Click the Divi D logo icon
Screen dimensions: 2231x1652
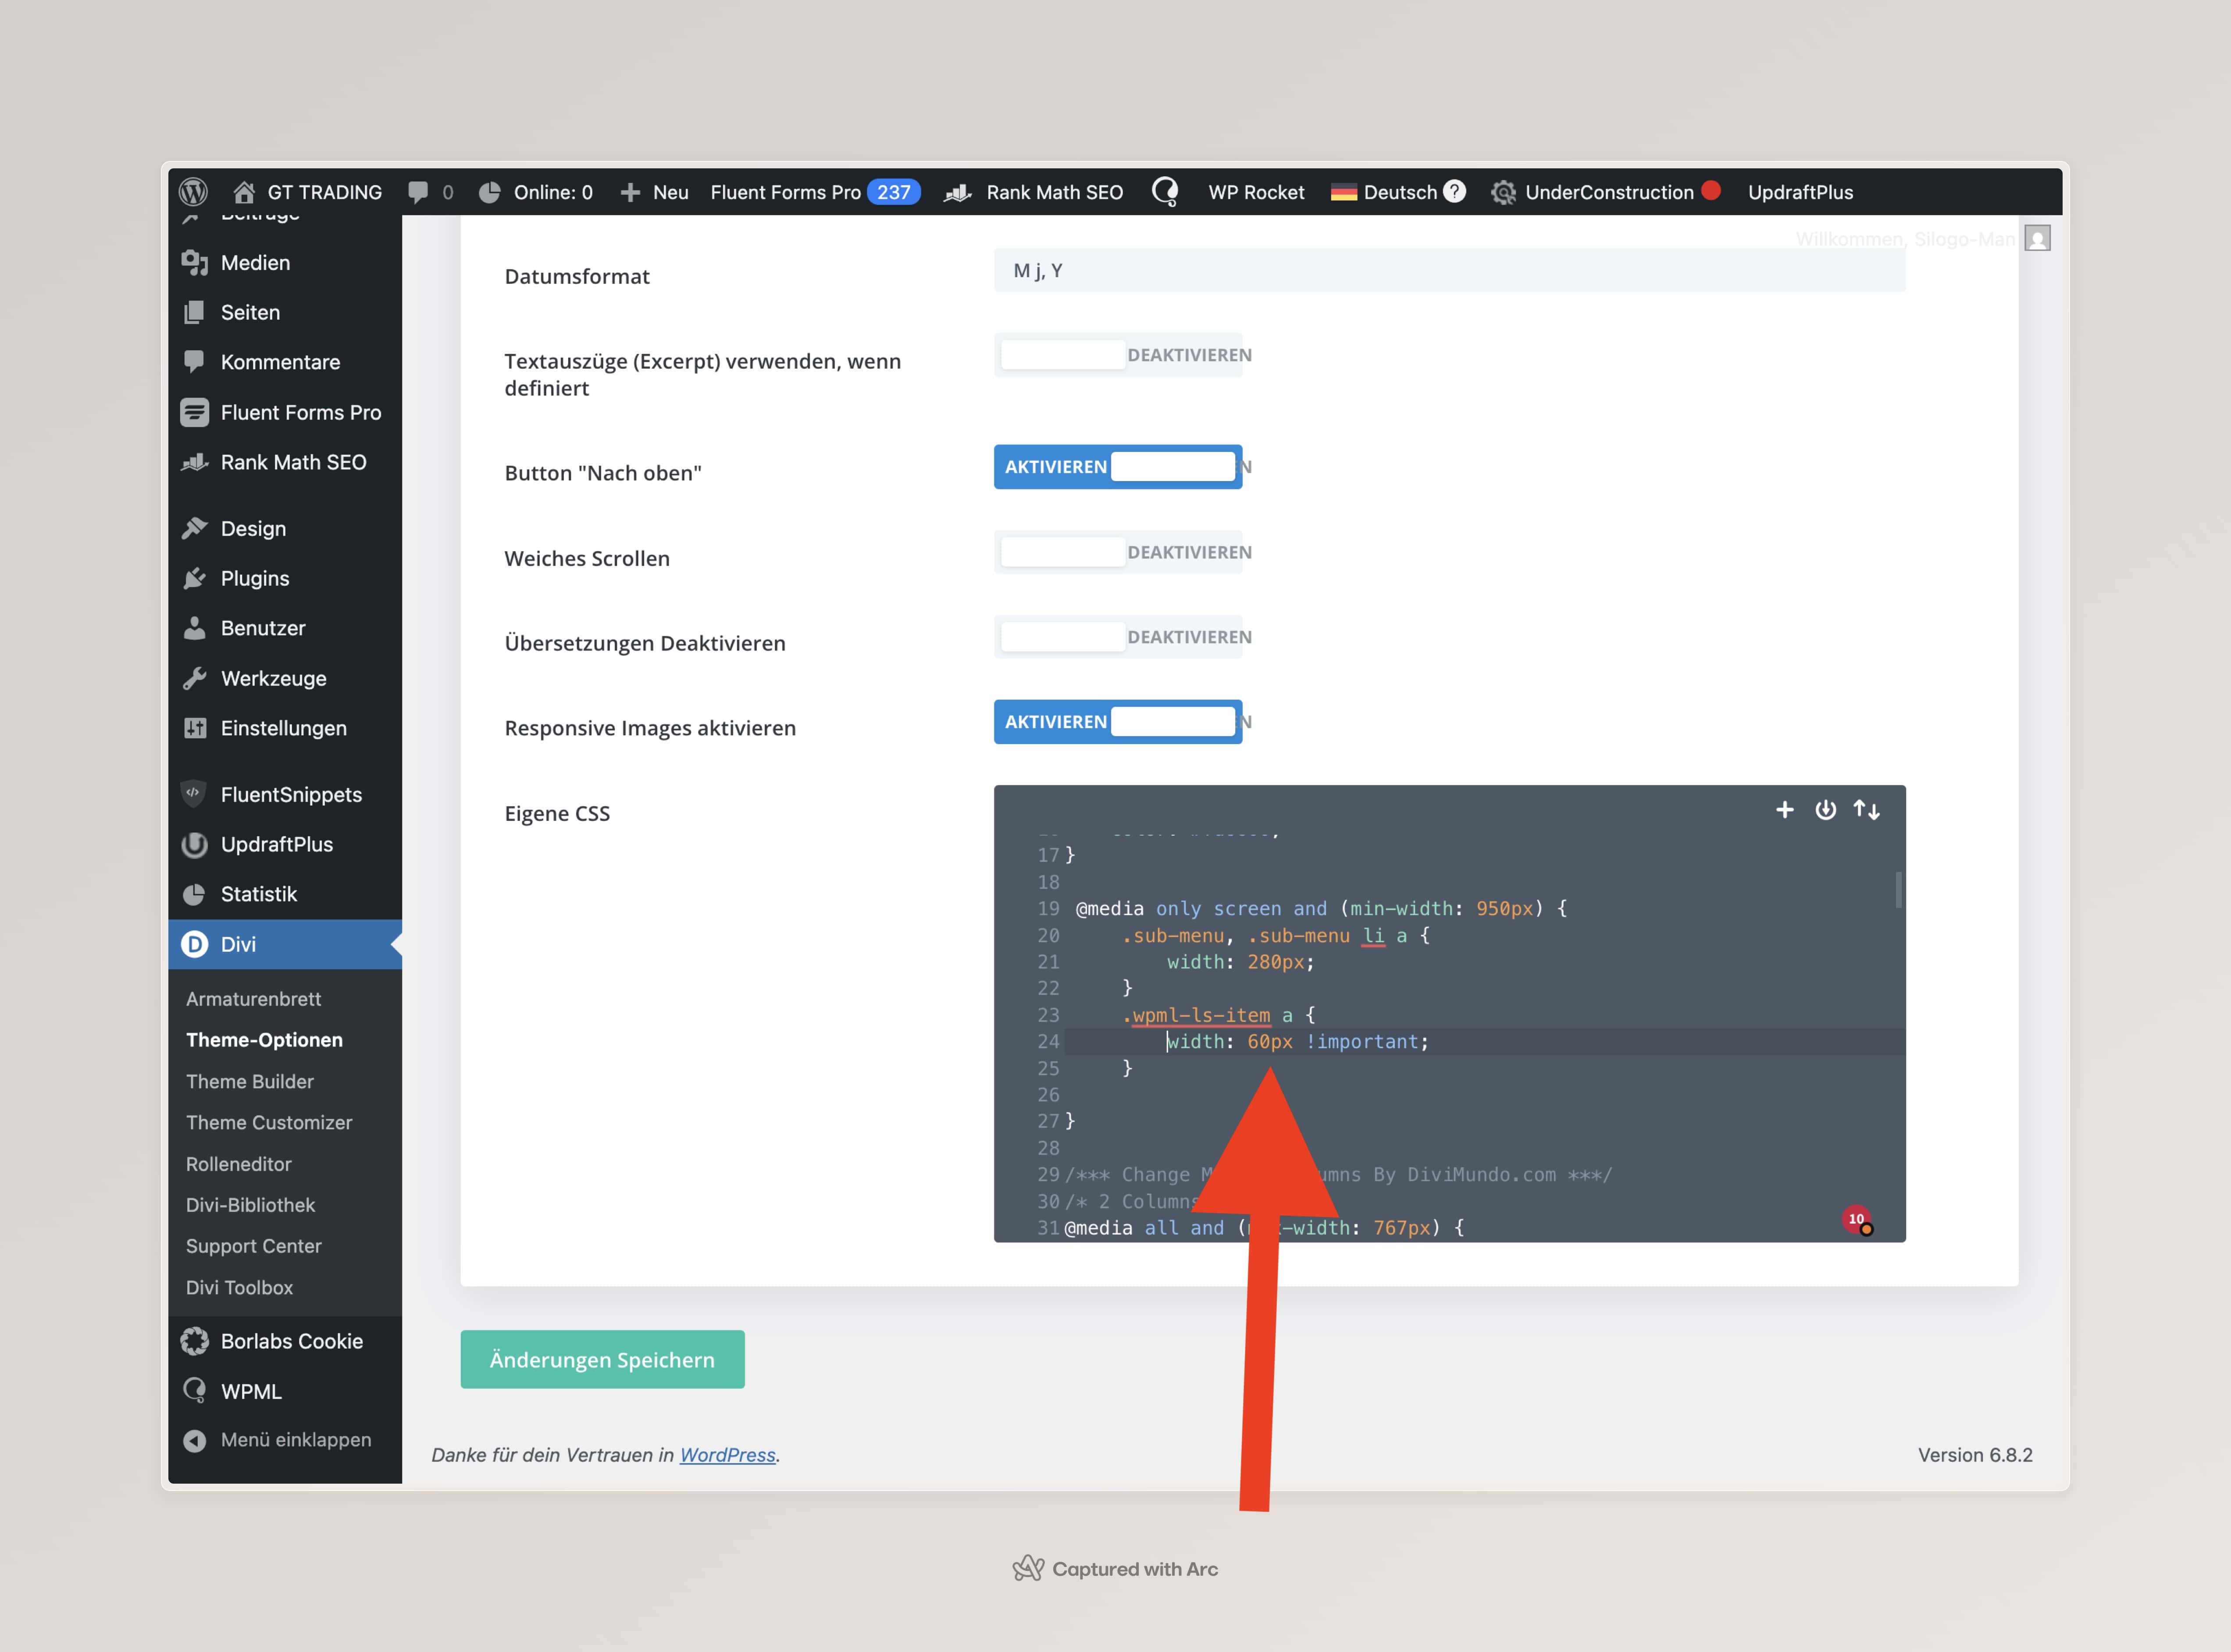(x=194, y=944)
